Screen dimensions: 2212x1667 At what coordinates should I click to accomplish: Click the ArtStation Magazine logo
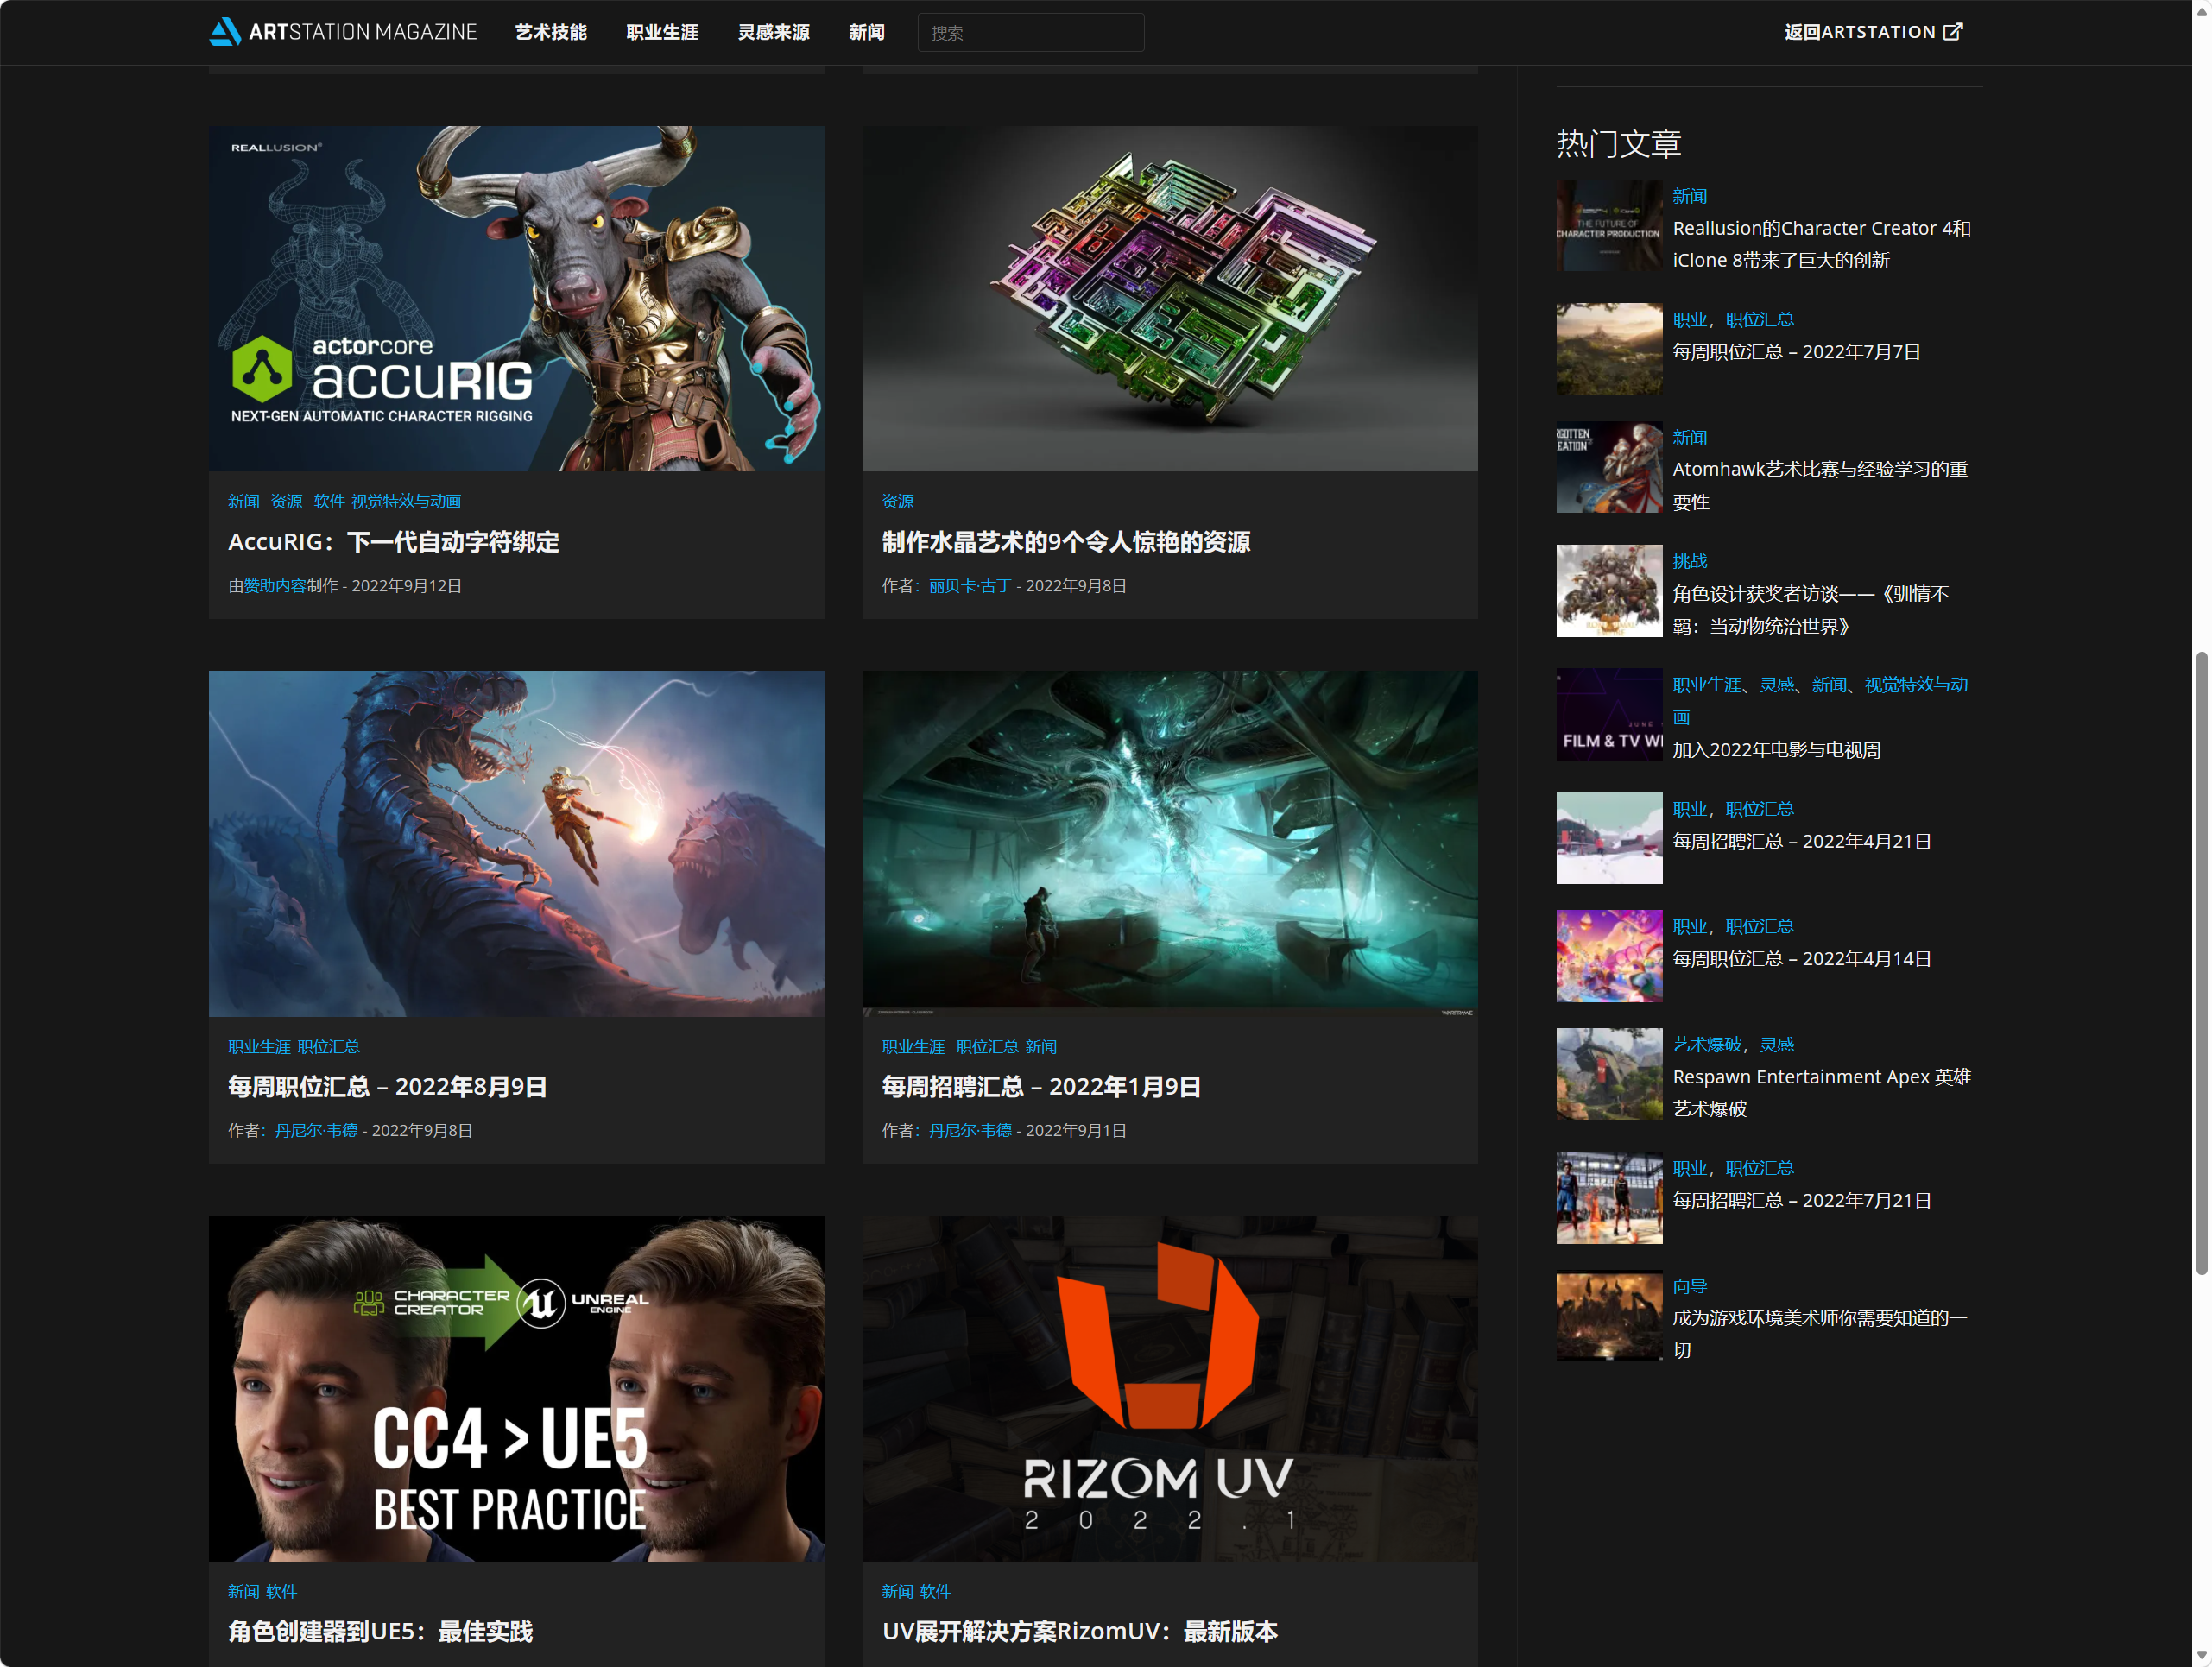[343, 32]
